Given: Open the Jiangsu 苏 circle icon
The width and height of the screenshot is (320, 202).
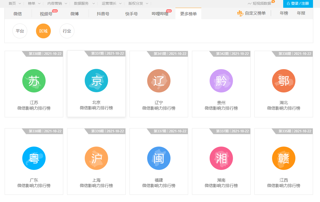Looking at the screenshot, I should click(x=34, y=81).
